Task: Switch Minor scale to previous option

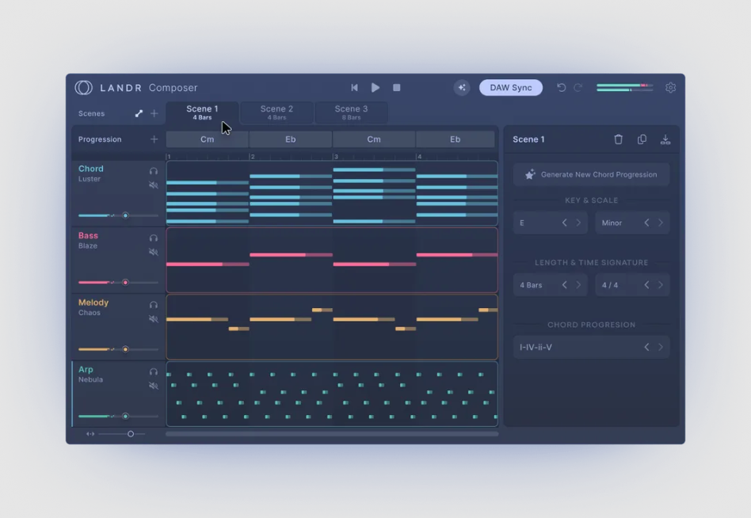Action: (646, 223)
